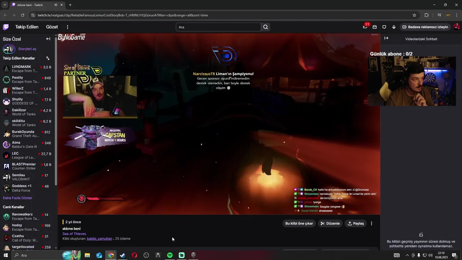The width and height of the screenshot is (462, 260).
Task: Open File Explorer from the taskbar
Action: (87, 255)
